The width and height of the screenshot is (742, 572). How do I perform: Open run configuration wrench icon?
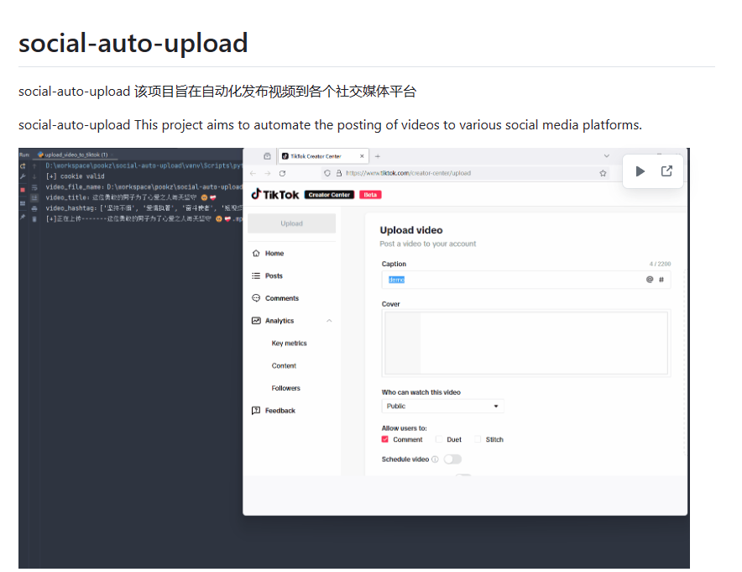(x=23, y=176)
